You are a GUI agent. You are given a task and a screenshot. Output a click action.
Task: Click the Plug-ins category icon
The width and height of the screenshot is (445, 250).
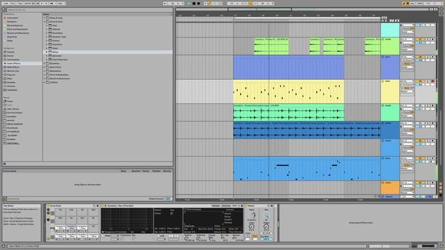[5, 75]
